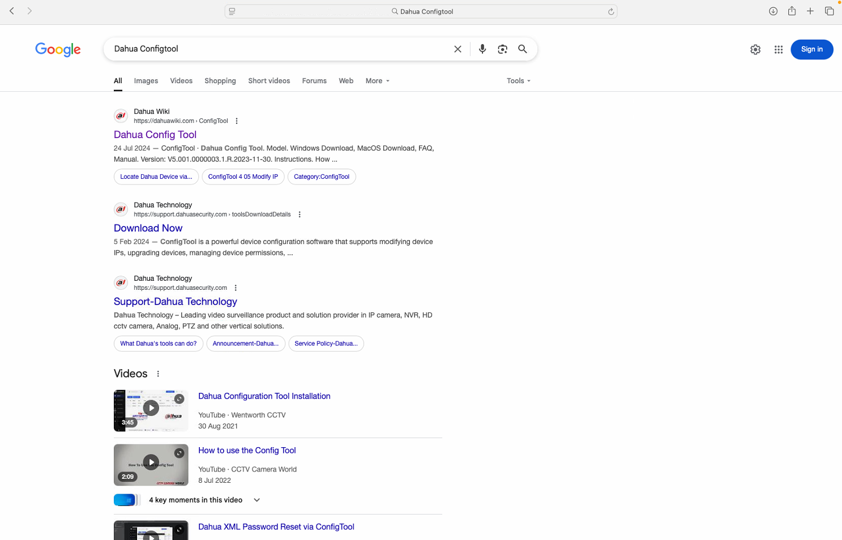Open the Dahua Config Tool link

(155, 135)
